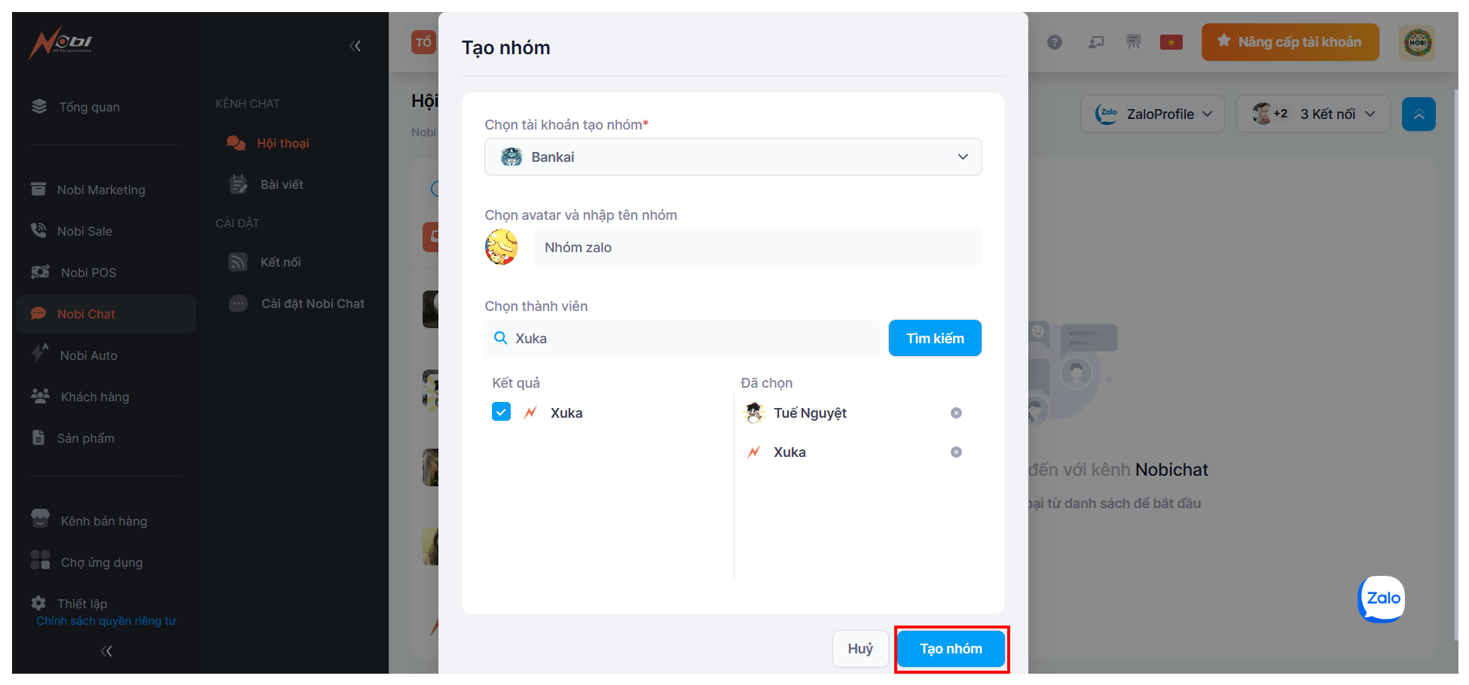Open Cài đặt Nobi Chat
1469x685 pixels.
tap(313, 303)
